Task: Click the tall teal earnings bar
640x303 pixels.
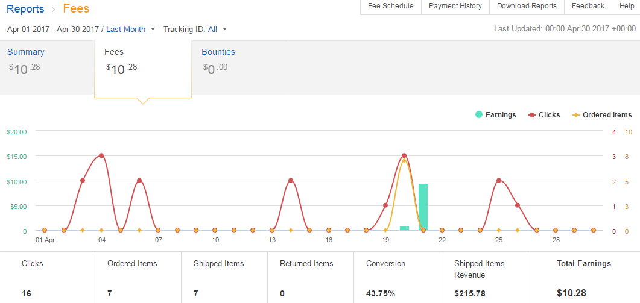Action: [x=423, y=207]
